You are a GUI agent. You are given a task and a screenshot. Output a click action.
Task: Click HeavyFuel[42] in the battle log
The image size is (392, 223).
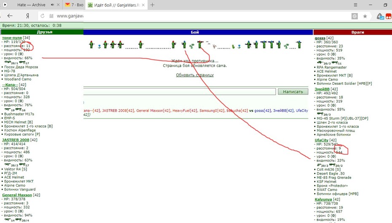pos(185,110)
